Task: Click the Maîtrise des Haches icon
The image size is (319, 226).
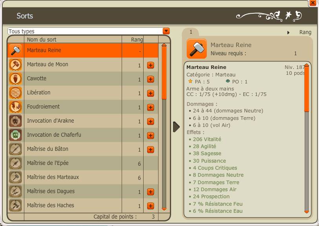Action: tap(16, 205)
